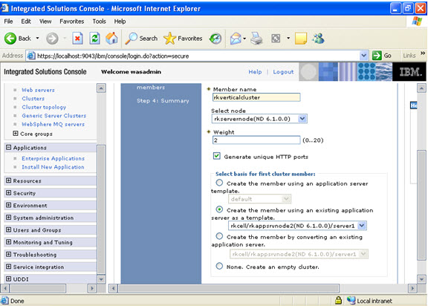
Task: Select None, create an empty cluster radio
Action: pos(219,266)
